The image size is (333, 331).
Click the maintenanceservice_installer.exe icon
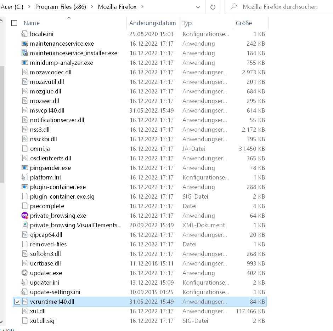[x=25, y=53]
